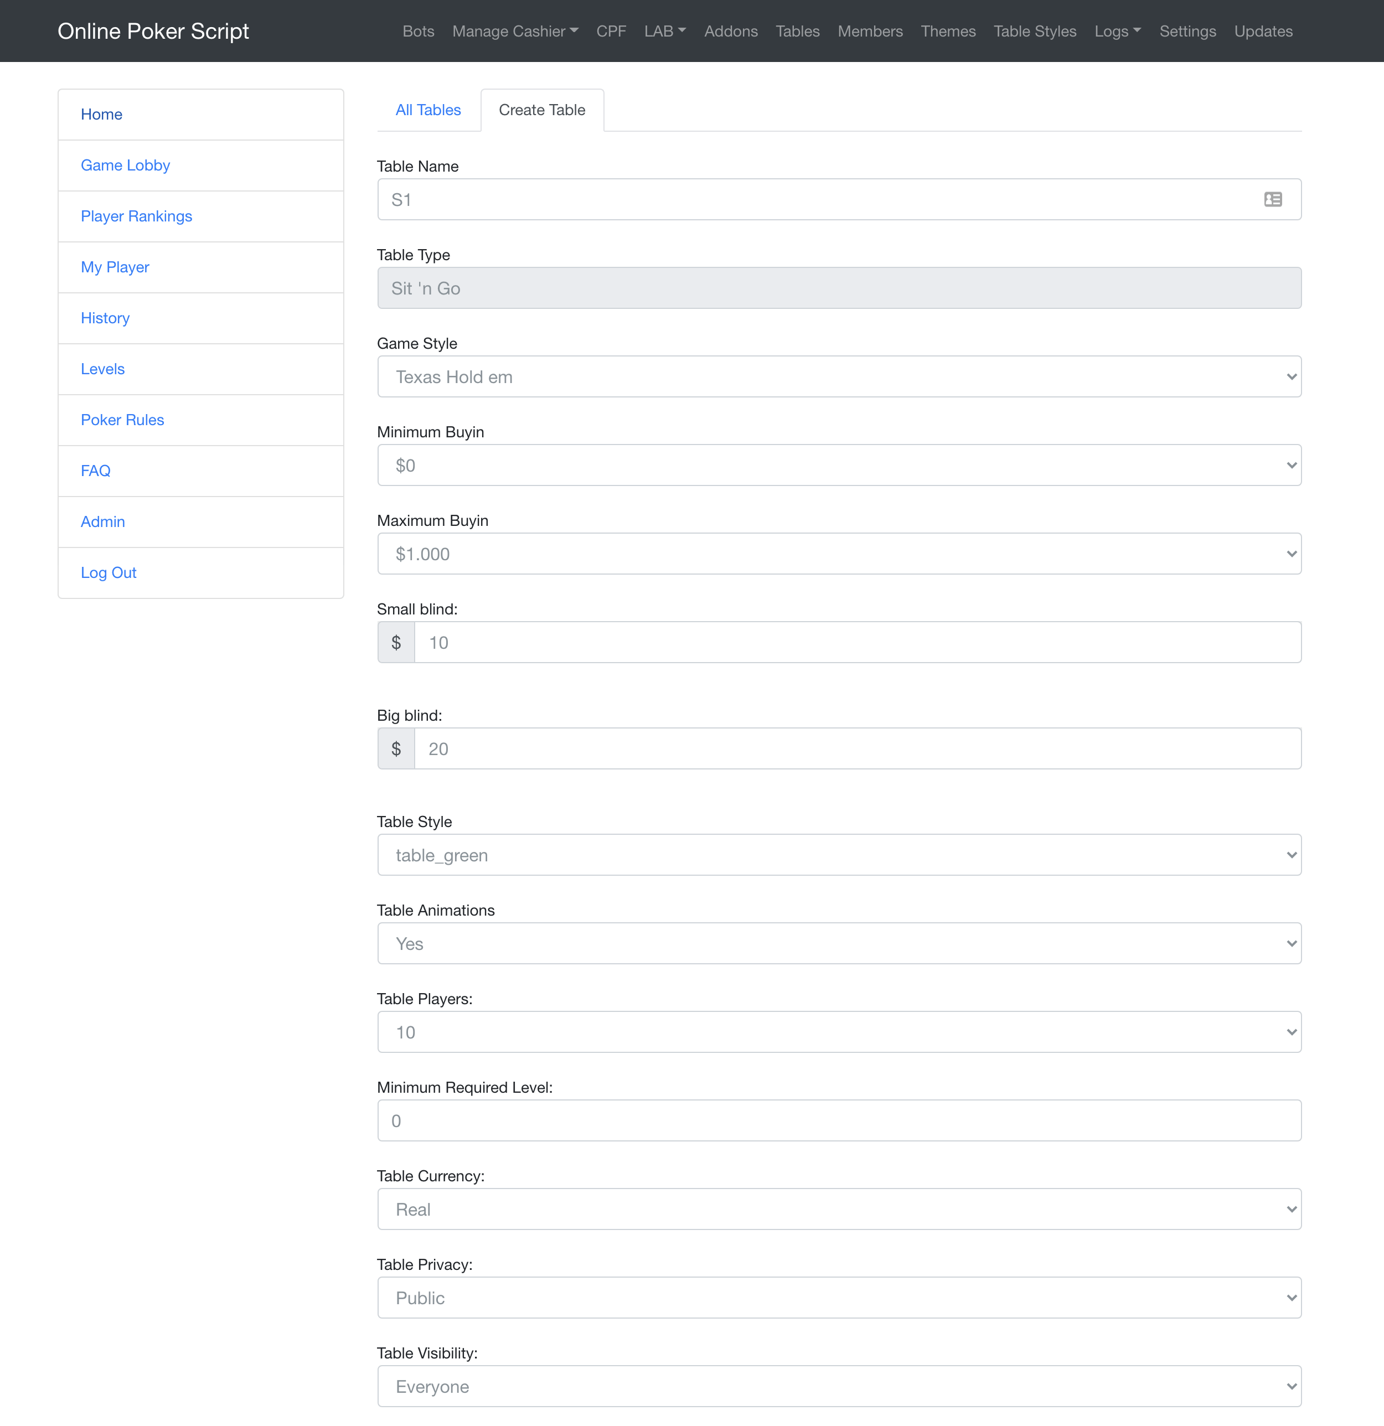The image size is (1384, 1426).
Task: Expand the LAB menu in navbar
Action: 664,32
